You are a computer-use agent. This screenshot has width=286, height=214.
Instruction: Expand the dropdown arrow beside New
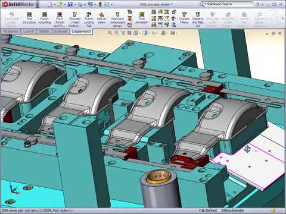click(x=54, y=4)
